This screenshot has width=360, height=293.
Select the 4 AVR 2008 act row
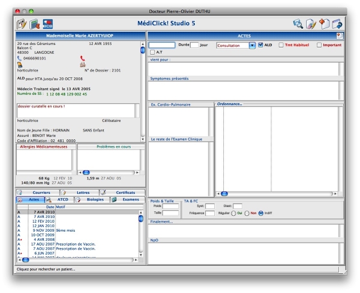click(x=78, y=240)
